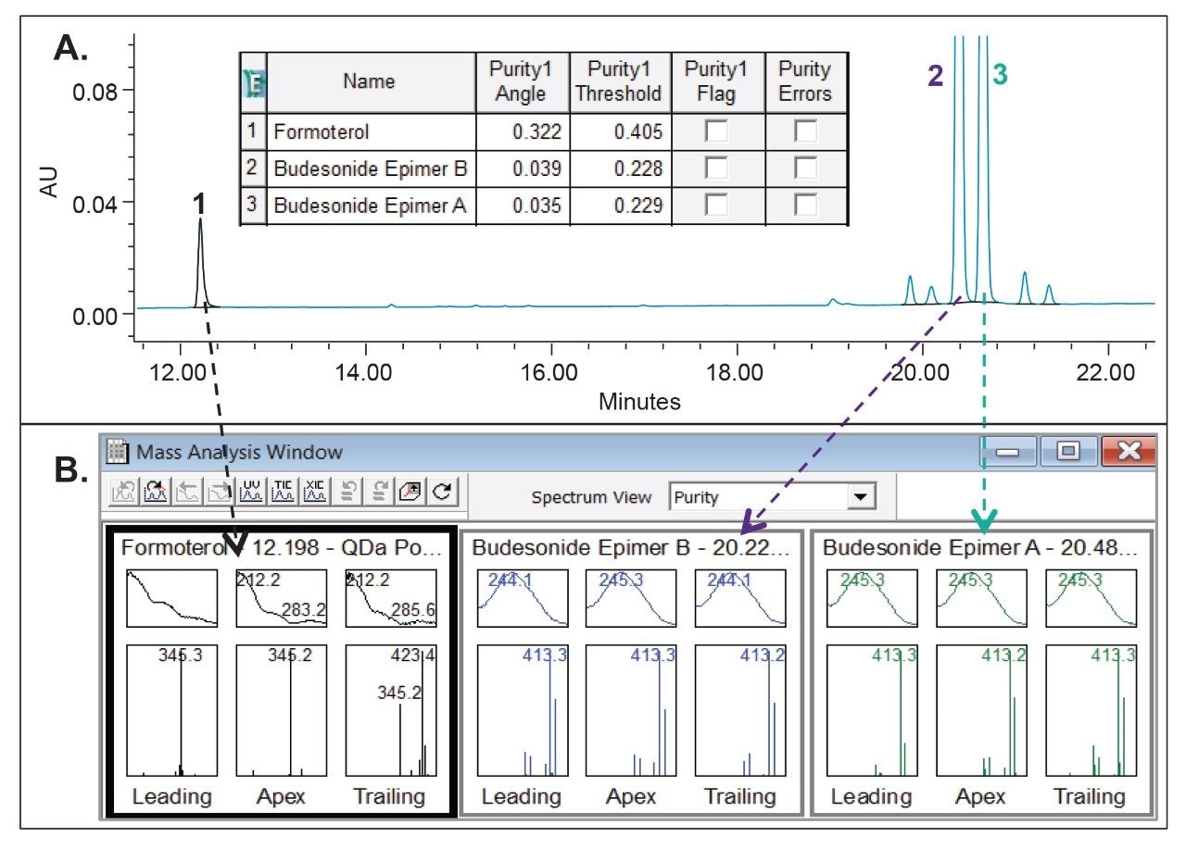
Task: Open the Spectrum View dropdown arrow
Action: coord(862,497)
